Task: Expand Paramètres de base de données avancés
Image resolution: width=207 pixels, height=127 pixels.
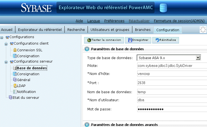Action: click(x=87, y=125)
